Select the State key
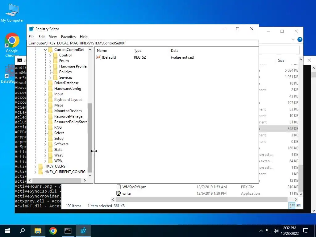 tap(58, 150)
